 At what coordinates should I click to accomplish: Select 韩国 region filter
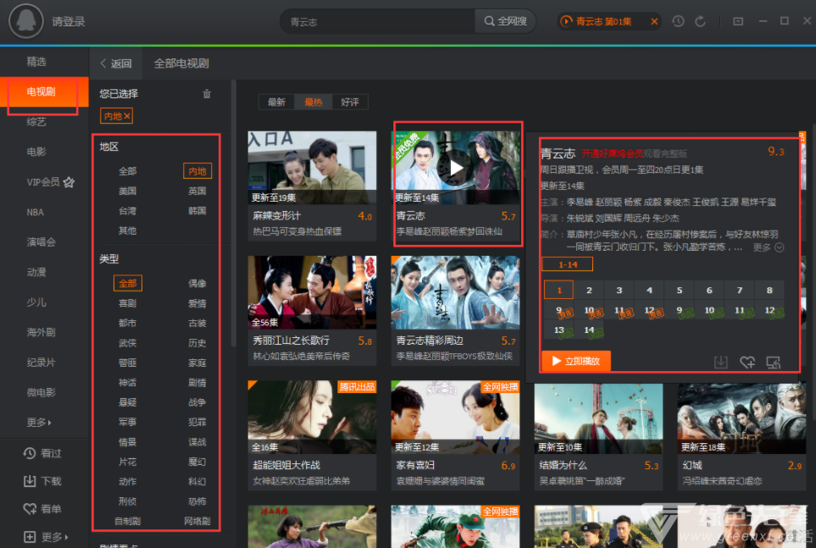[x=197, y=211]
